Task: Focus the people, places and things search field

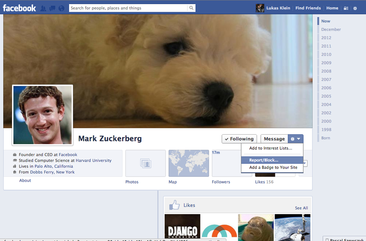Action: (x=129, y=8)
